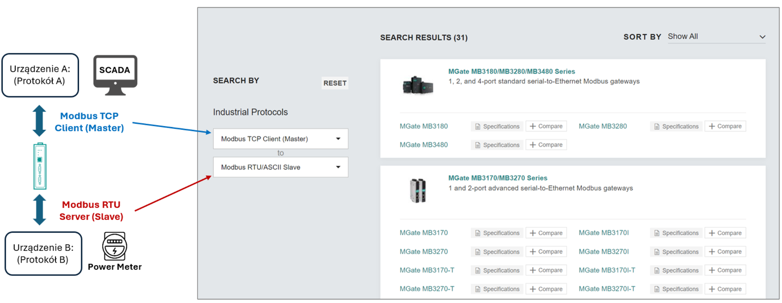
Task: Click the MB3180/MB3280/MB3480 series product thumbnail
Action: click(x=418, y=85)
